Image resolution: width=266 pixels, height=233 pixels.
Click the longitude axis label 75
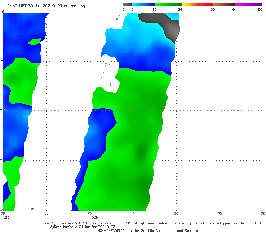point(133,213)
